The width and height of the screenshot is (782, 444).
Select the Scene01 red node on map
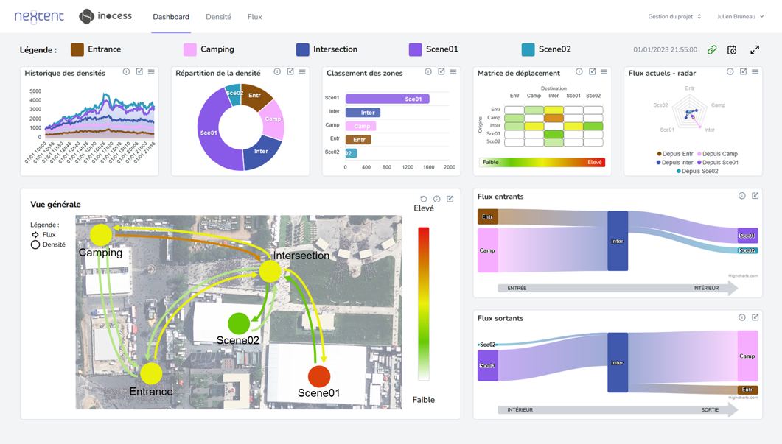coord(319,376)
